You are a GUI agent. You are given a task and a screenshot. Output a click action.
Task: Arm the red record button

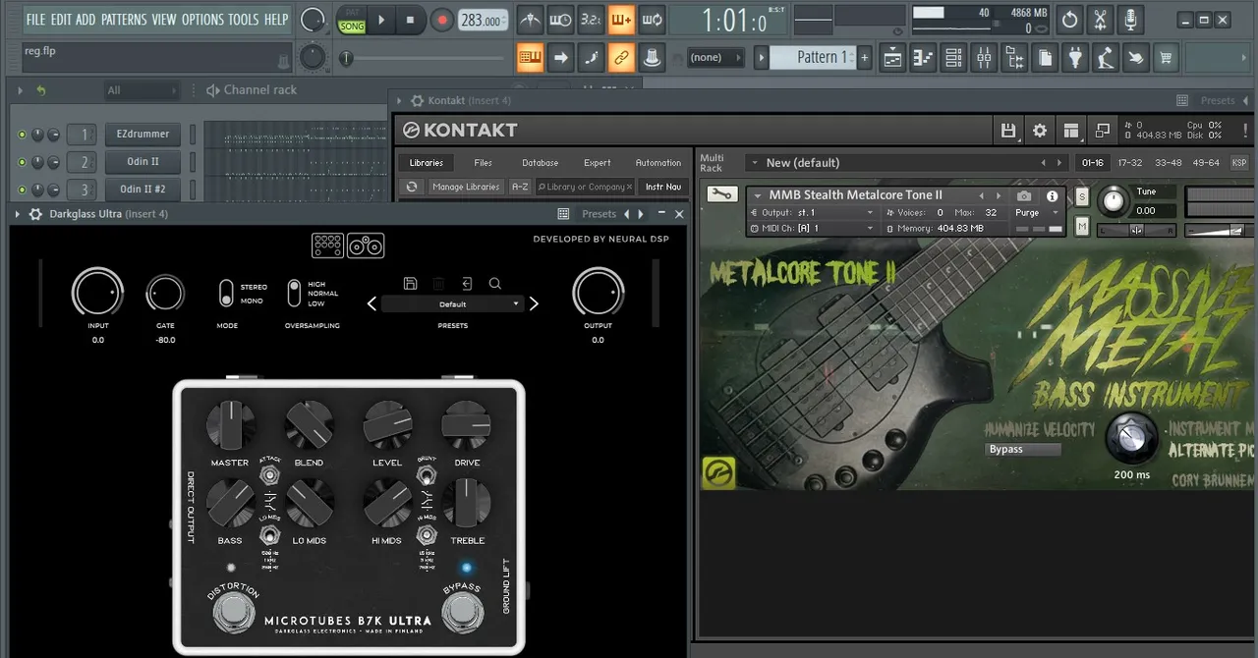pos(441,20)
